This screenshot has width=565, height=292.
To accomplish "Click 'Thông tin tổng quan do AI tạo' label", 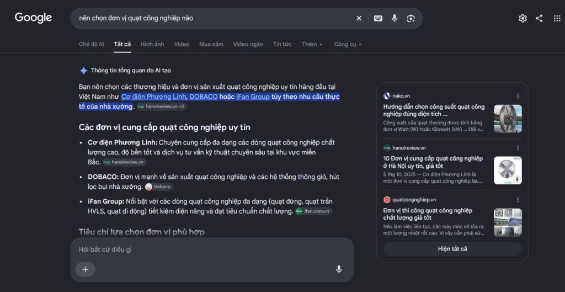I will 131,71.
